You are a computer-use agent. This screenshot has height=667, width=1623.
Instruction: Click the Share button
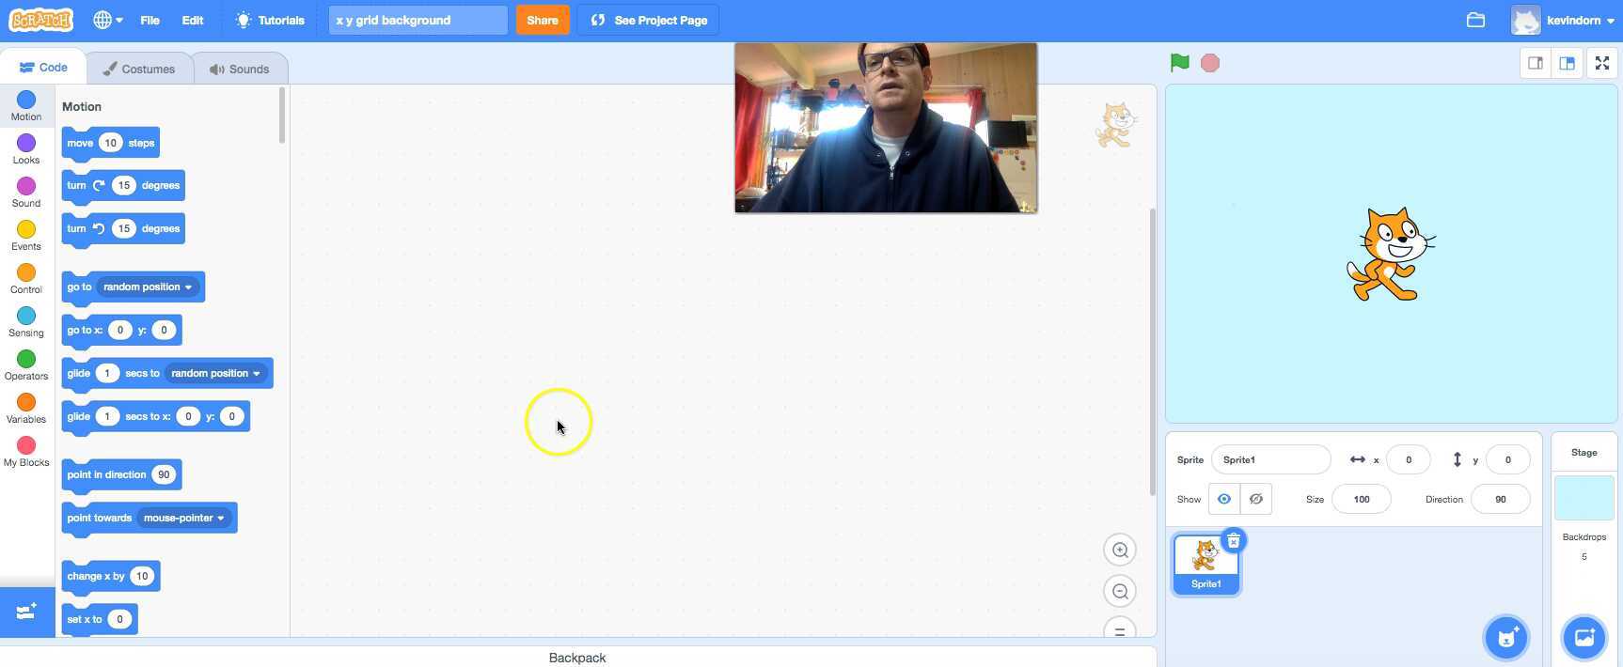click(543, 20)
